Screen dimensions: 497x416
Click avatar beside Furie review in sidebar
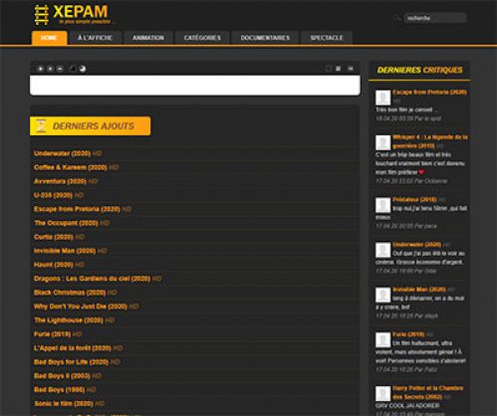(382, 340)
